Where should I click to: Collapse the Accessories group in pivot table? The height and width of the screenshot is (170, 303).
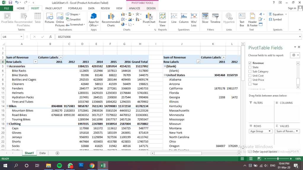(x=7, y=67)
